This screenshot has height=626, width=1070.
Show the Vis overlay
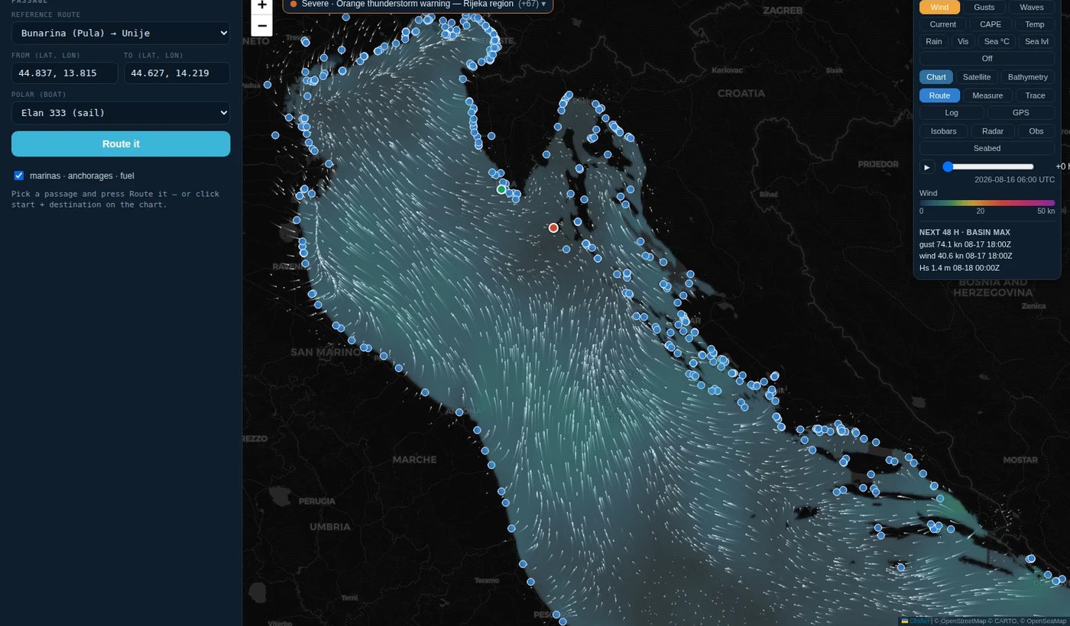click(x=963, y=41)
